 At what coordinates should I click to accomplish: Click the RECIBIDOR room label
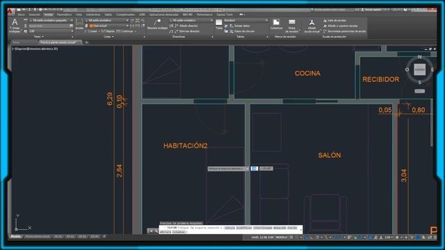pyautogui.click(x=380, y=80)
